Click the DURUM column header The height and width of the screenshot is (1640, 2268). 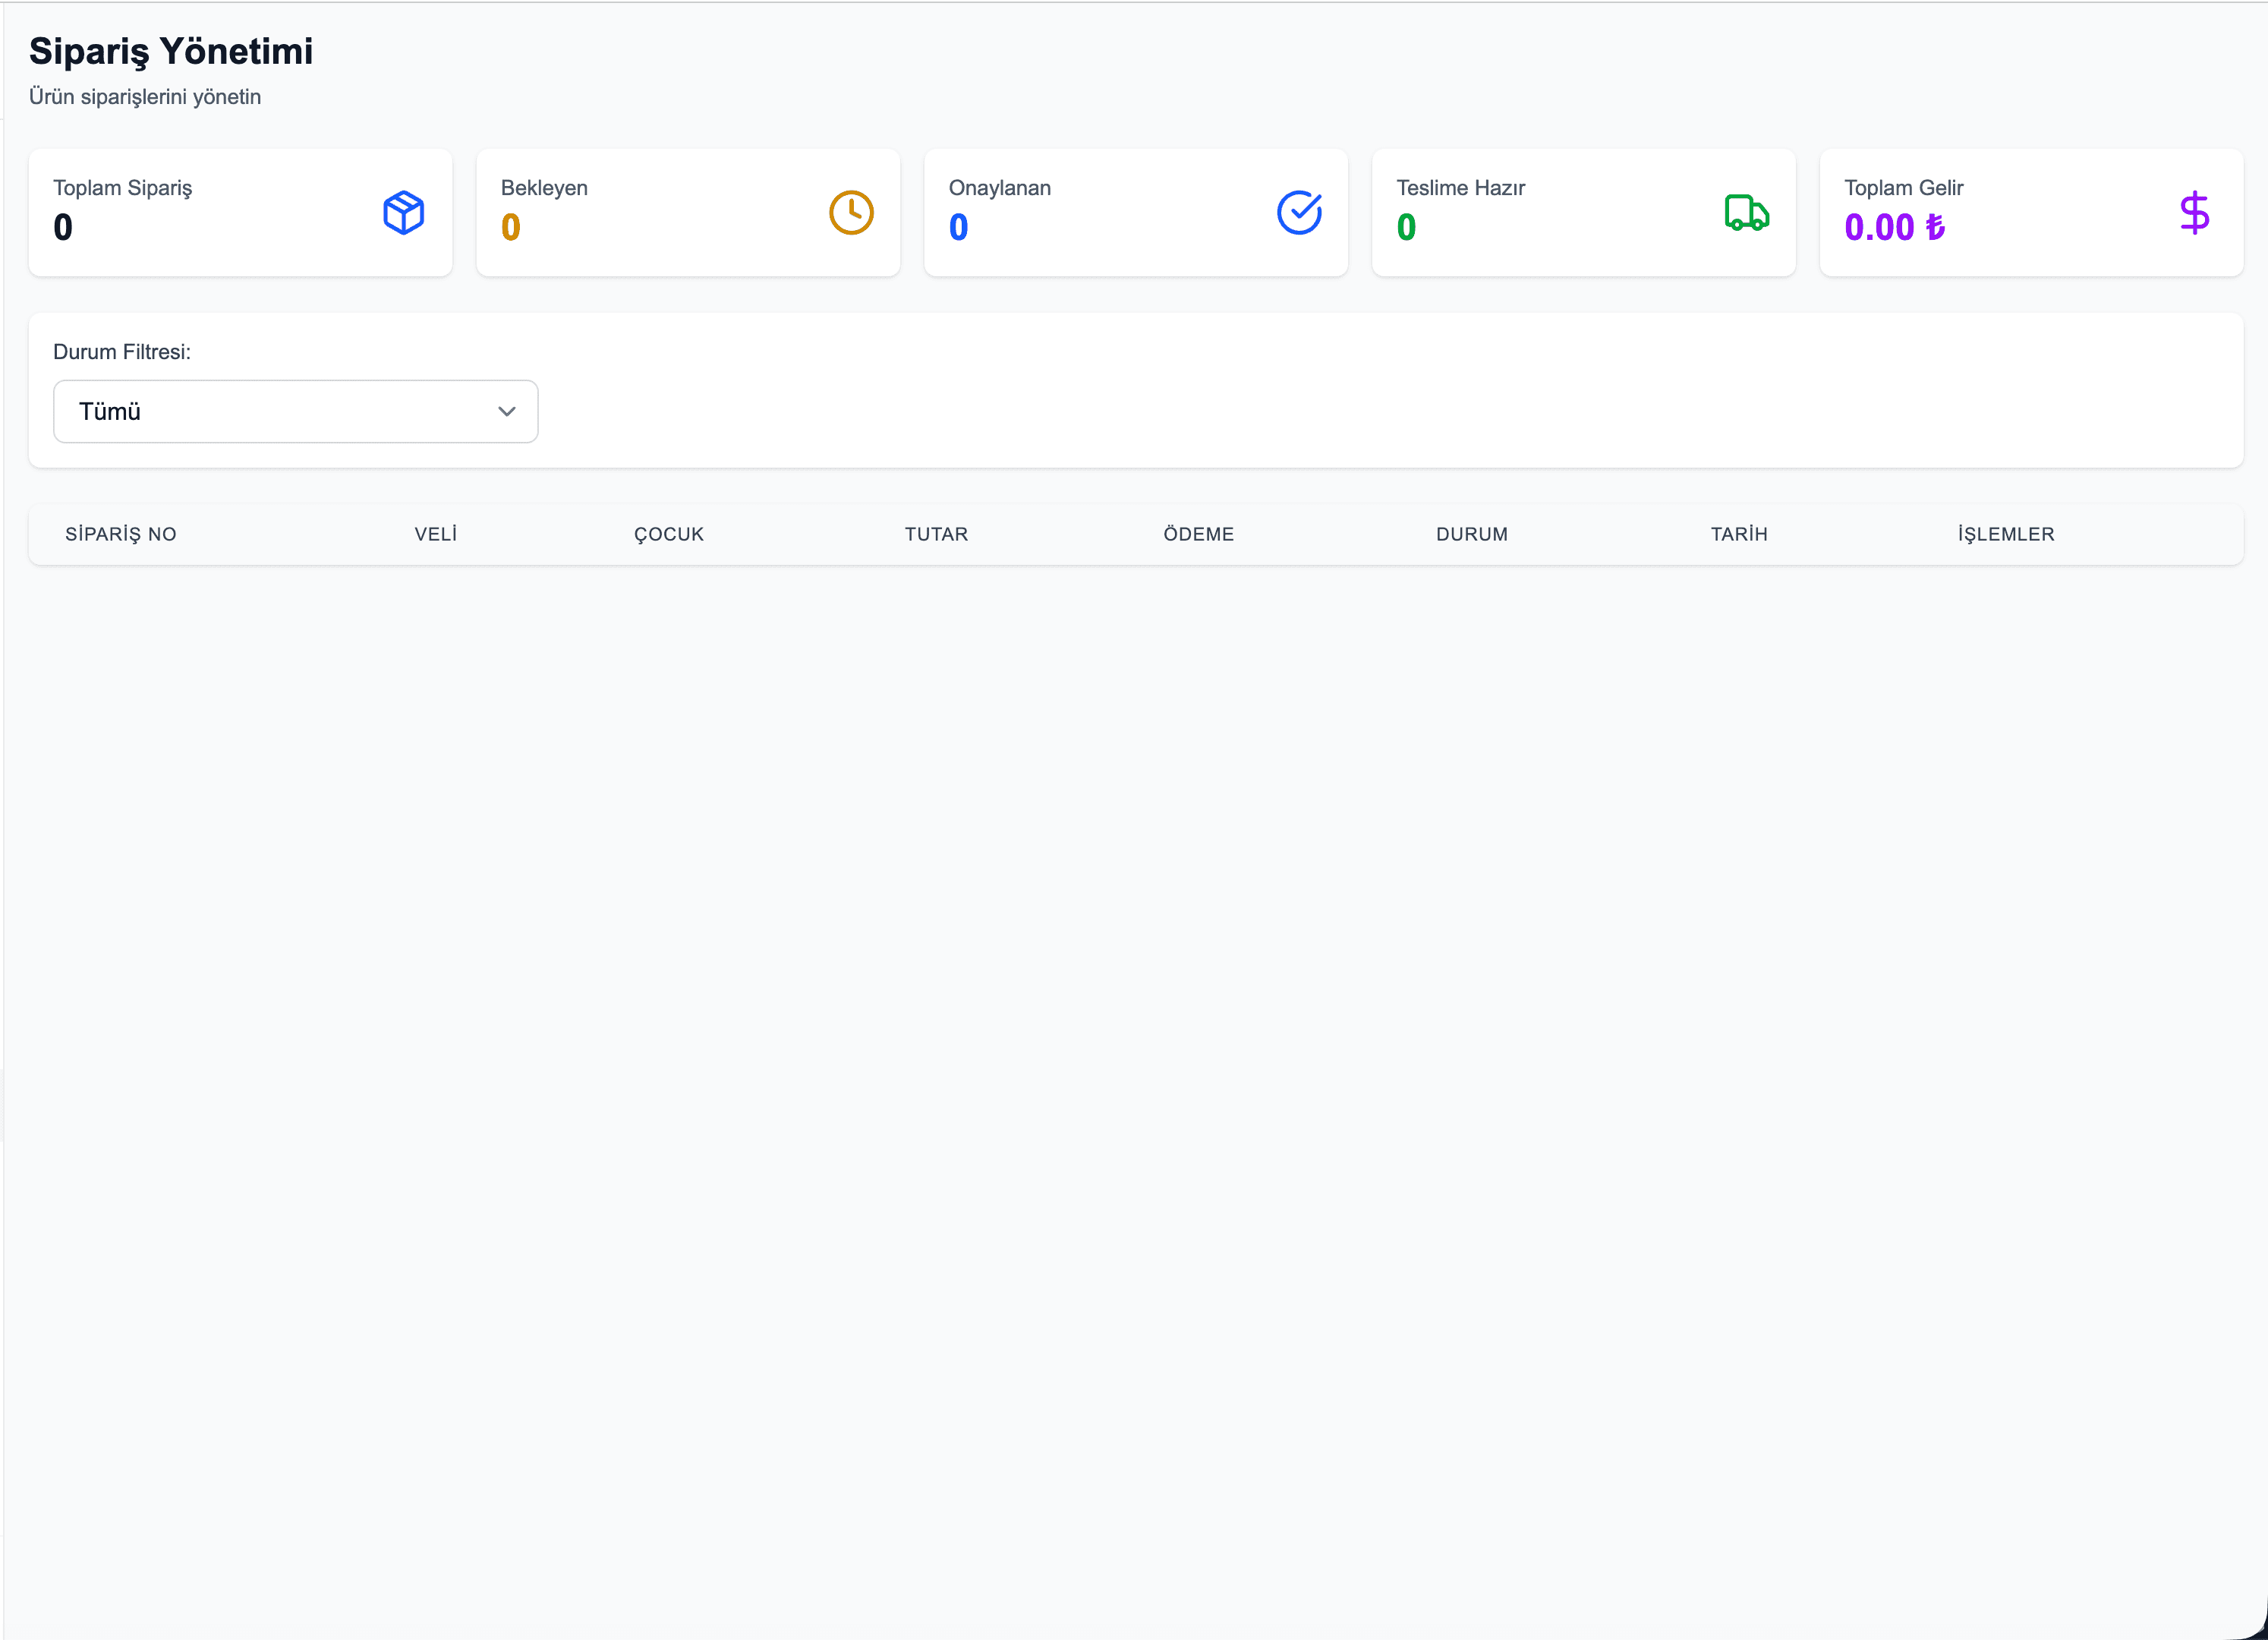tap(1472, 534)
